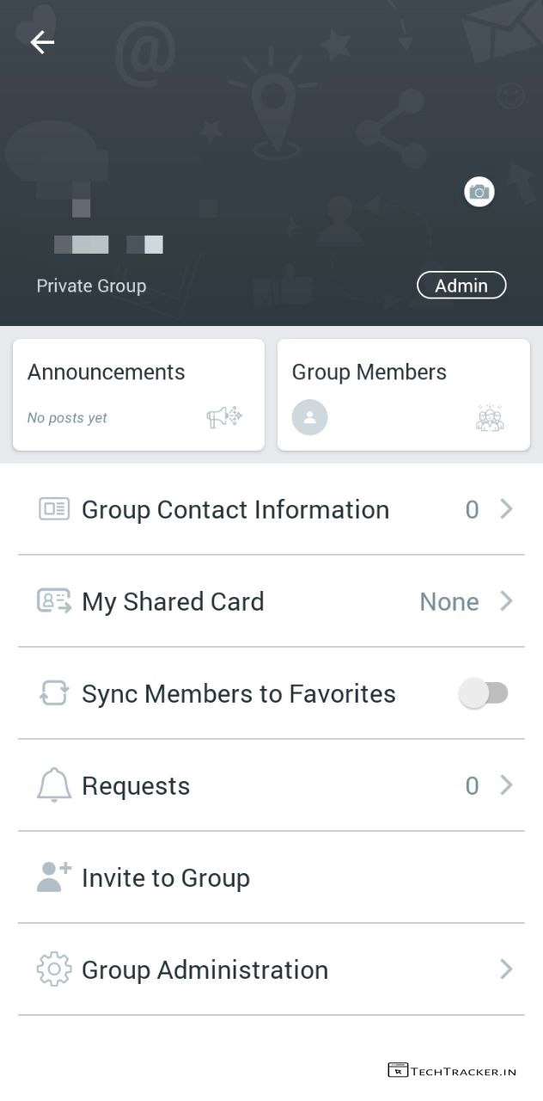
Task: Tap the back arrow icon
Action: pos(42,42)
